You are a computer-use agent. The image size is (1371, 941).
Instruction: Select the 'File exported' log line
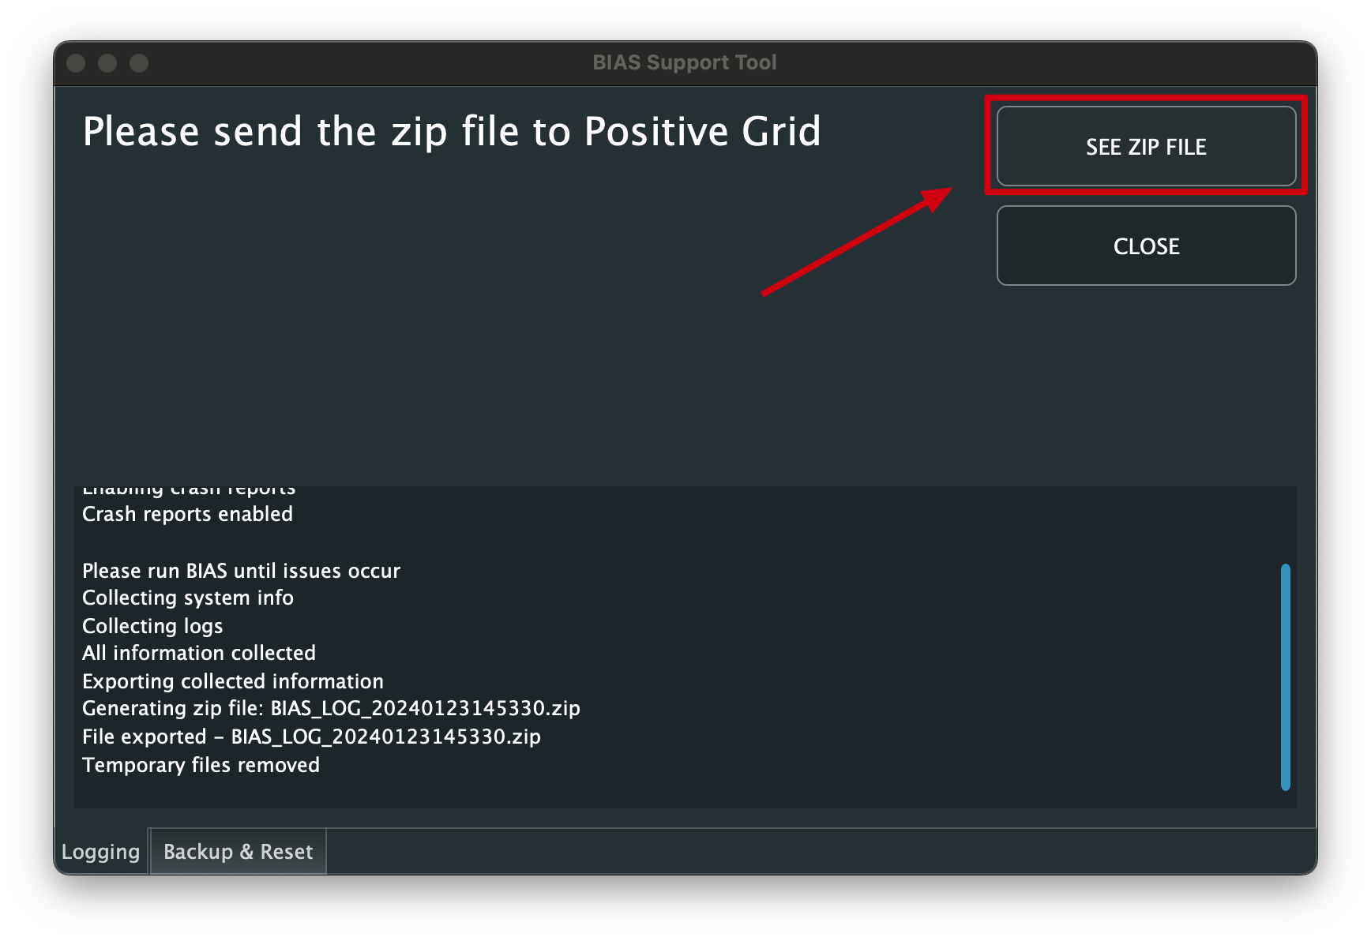point(311,737)
